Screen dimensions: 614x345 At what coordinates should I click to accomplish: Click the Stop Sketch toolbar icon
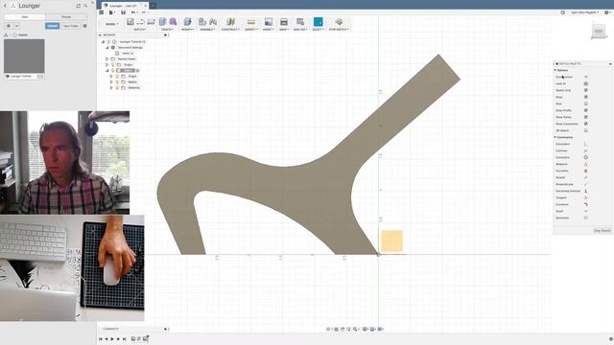coord(339,22)
